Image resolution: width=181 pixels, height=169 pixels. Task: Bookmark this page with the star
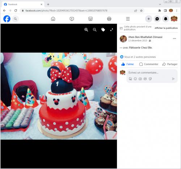[141, 10]
